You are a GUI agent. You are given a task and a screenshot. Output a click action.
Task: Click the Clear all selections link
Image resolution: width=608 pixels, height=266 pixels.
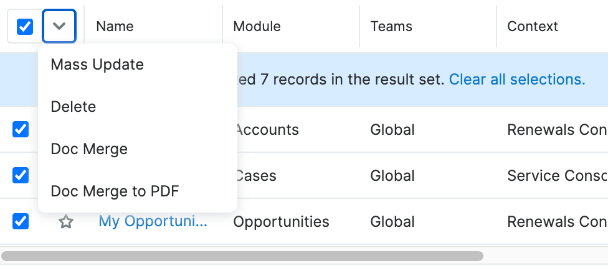(516, 80)
